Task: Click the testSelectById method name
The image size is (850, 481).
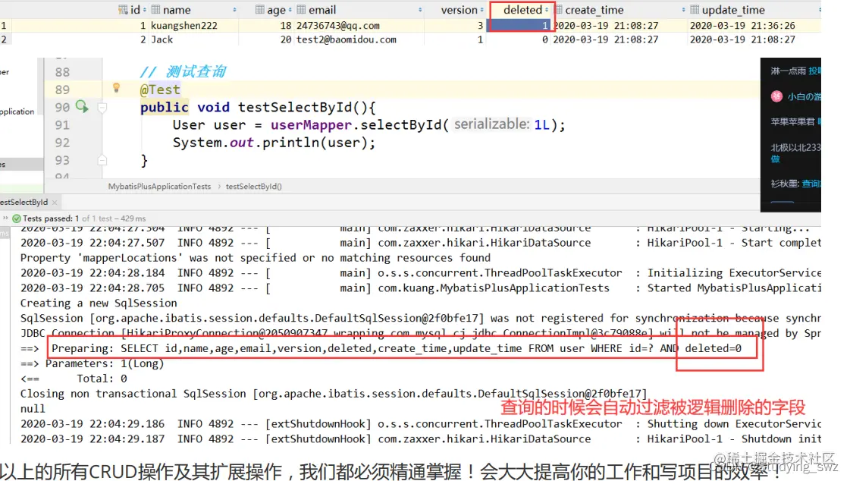Action: point(294,108)
